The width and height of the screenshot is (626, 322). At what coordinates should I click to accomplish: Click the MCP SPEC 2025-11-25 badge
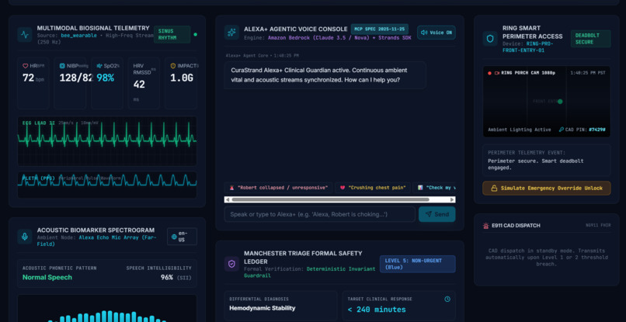(380, 29)
